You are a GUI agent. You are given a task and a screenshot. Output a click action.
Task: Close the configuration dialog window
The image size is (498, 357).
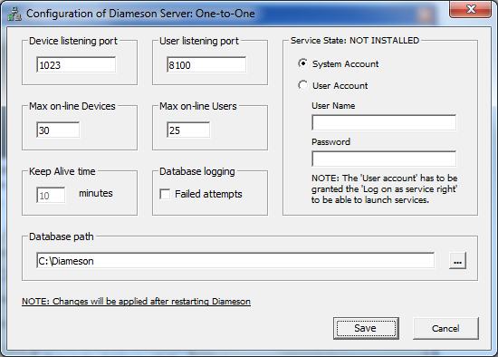471,10
